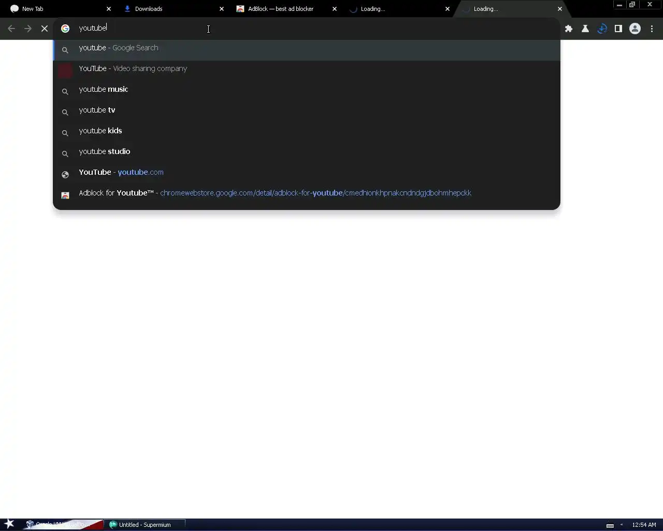Open the star Start menu button

click(9, 524)
